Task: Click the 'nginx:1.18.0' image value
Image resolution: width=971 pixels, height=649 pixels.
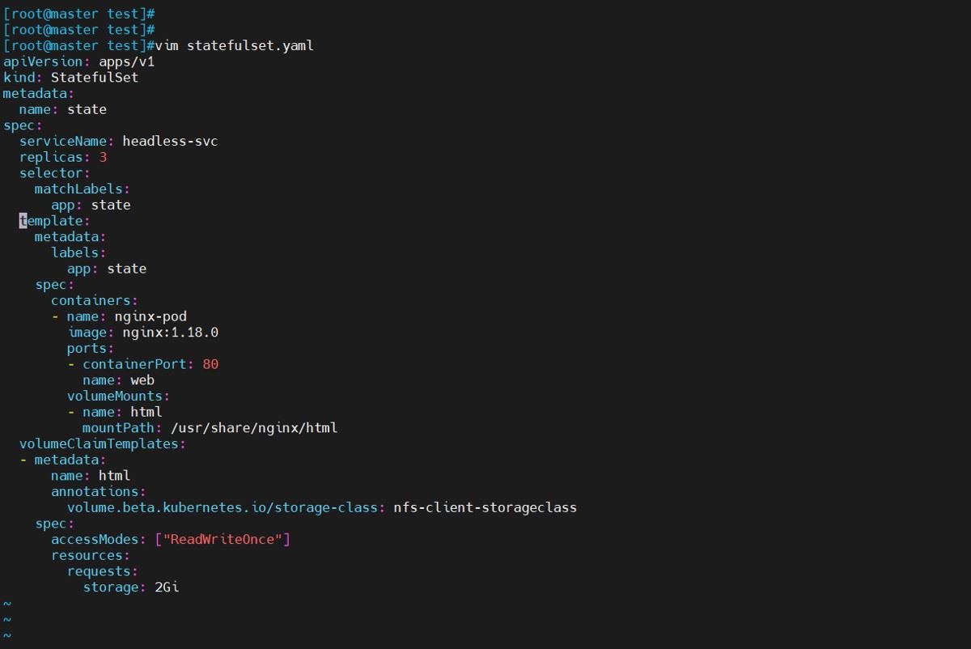Action: coord(170,332)
